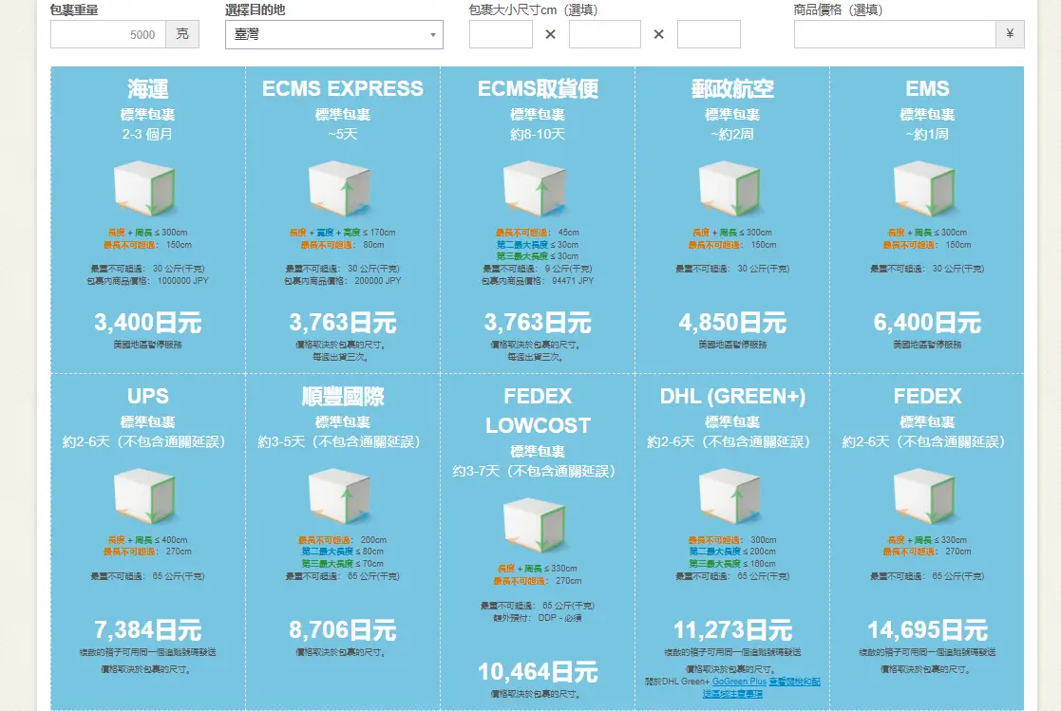
Task: Select the DHL (GREEN+) shipping title
Action: (x=732, y=396)
